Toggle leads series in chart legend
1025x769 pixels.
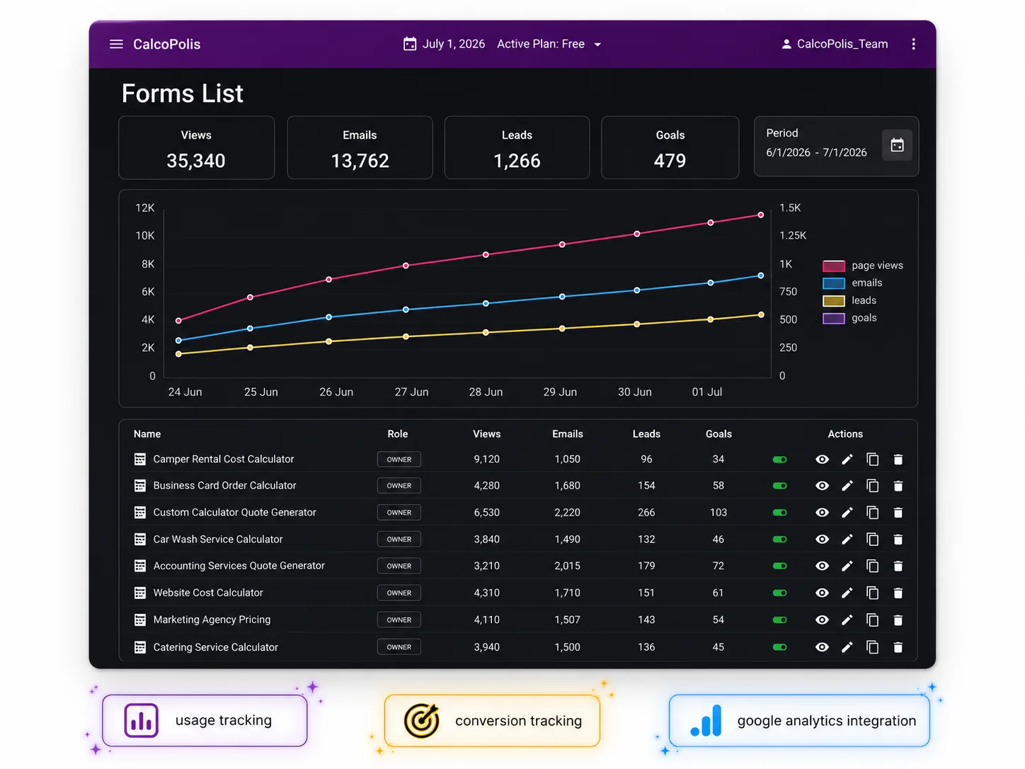[x=849, y=301]
